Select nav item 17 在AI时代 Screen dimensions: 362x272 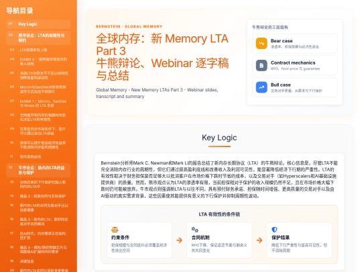click(x=38, y=236)
